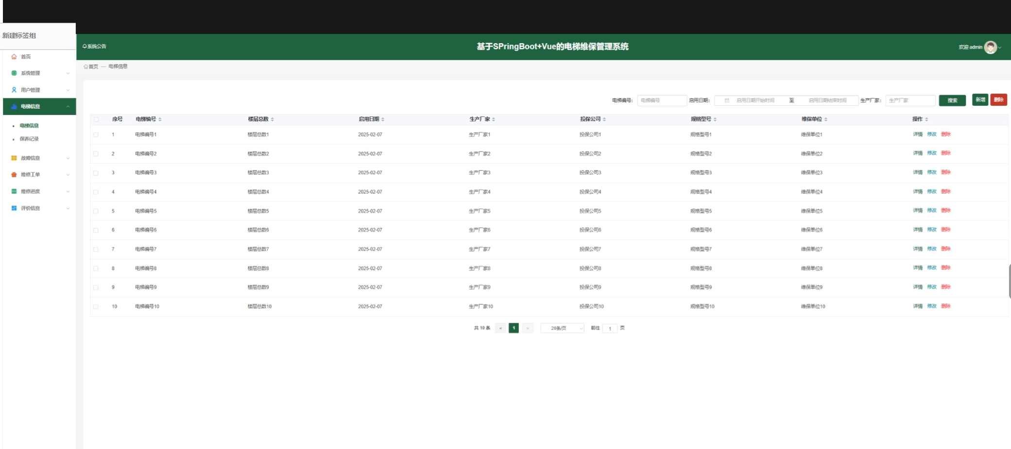Screen dimensions: 1011x449
Task: Click the admin user avatar
Action: [990, 47]
